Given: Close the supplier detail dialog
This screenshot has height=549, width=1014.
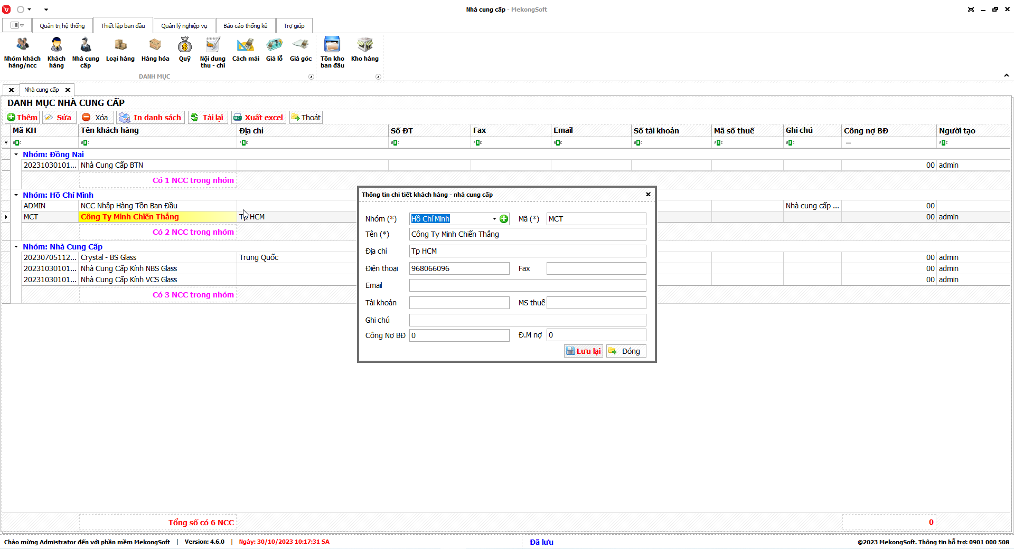Looking at the screenshot, I should click(x=648, y=195).
